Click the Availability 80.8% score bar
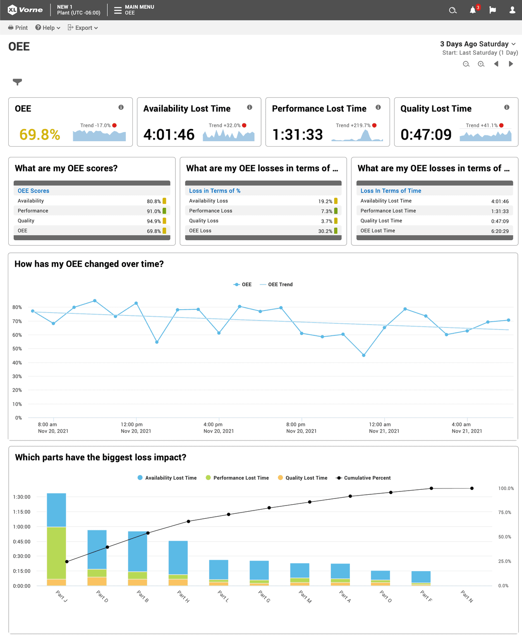 coord(165,200)
